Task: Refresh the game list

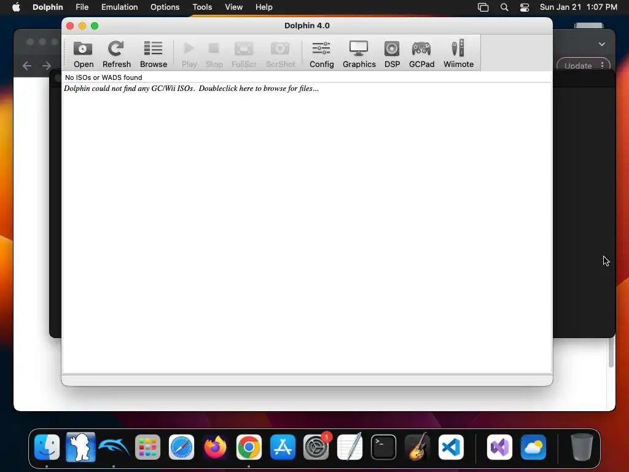Action: pyautogui.click(x=116, y=54)
